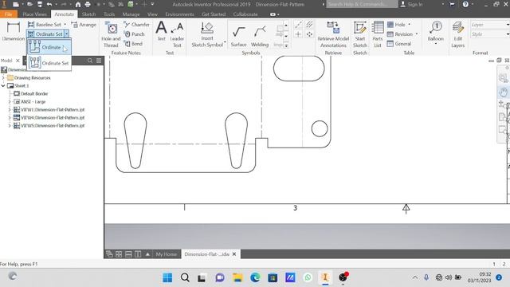Click the Hole table tool

tap(397, 25)
